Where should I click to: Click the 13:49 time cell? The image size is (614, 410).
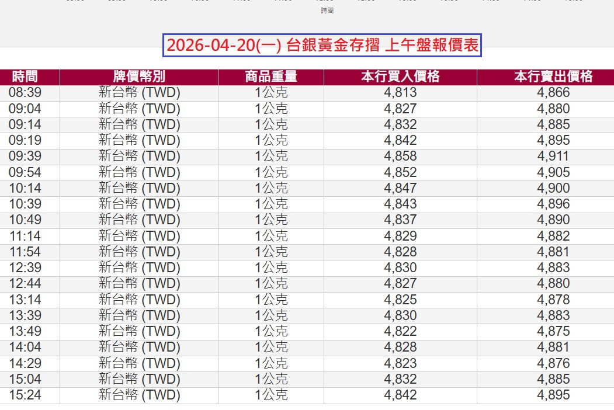tap(25, 331)
